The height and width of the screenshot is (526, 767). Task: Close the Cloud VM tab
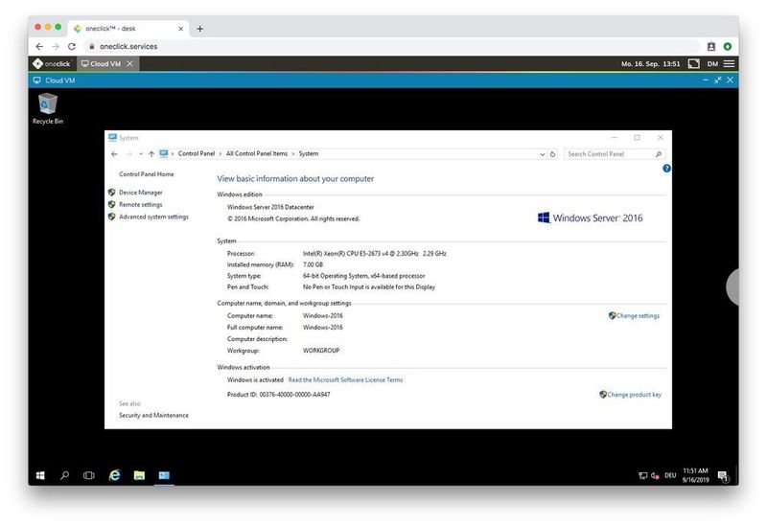(x=129, y=63)
